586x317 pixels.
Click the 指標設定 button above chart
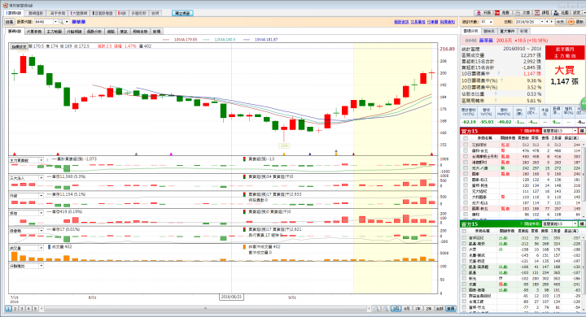[18, 46]
